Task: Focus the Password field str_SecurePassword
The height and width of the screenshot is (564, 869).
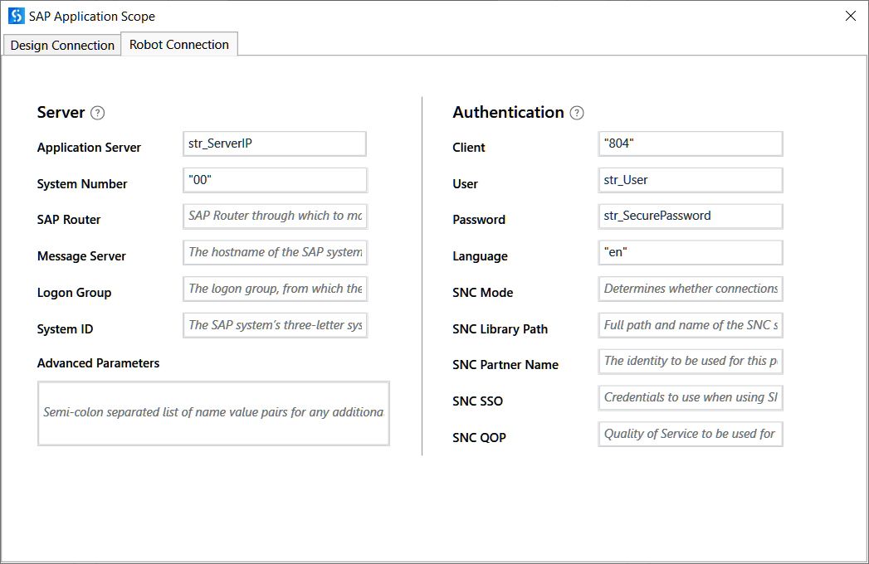Action: pyautogui.click(x=691, y=216)
